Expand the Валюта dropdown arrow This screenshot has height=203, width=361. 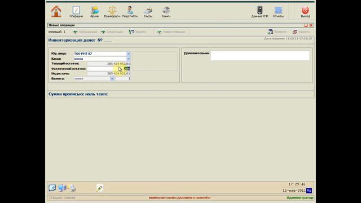(x=112, y=78)
